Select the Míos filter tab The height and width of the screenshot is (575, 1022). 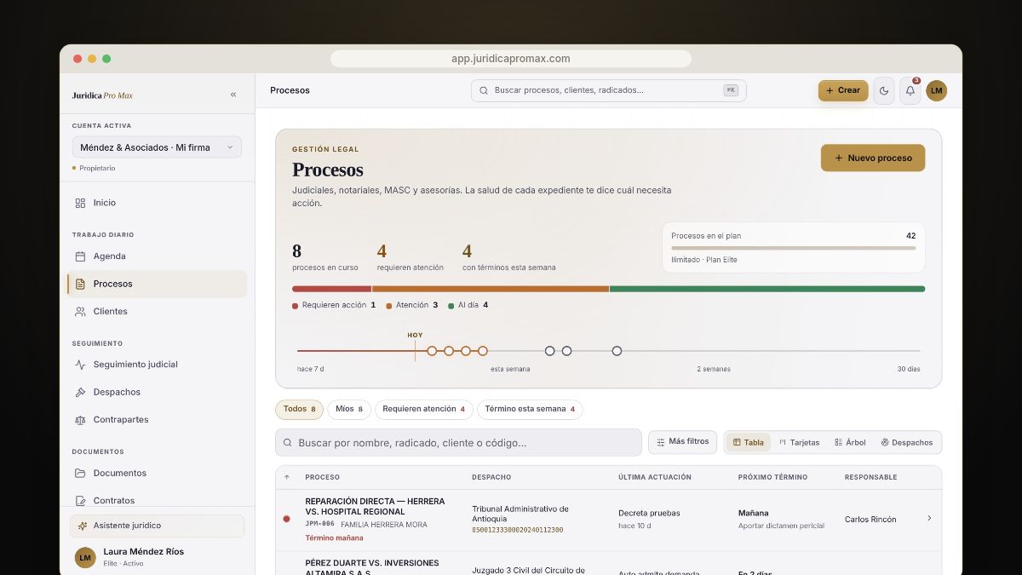coord(349,410)
